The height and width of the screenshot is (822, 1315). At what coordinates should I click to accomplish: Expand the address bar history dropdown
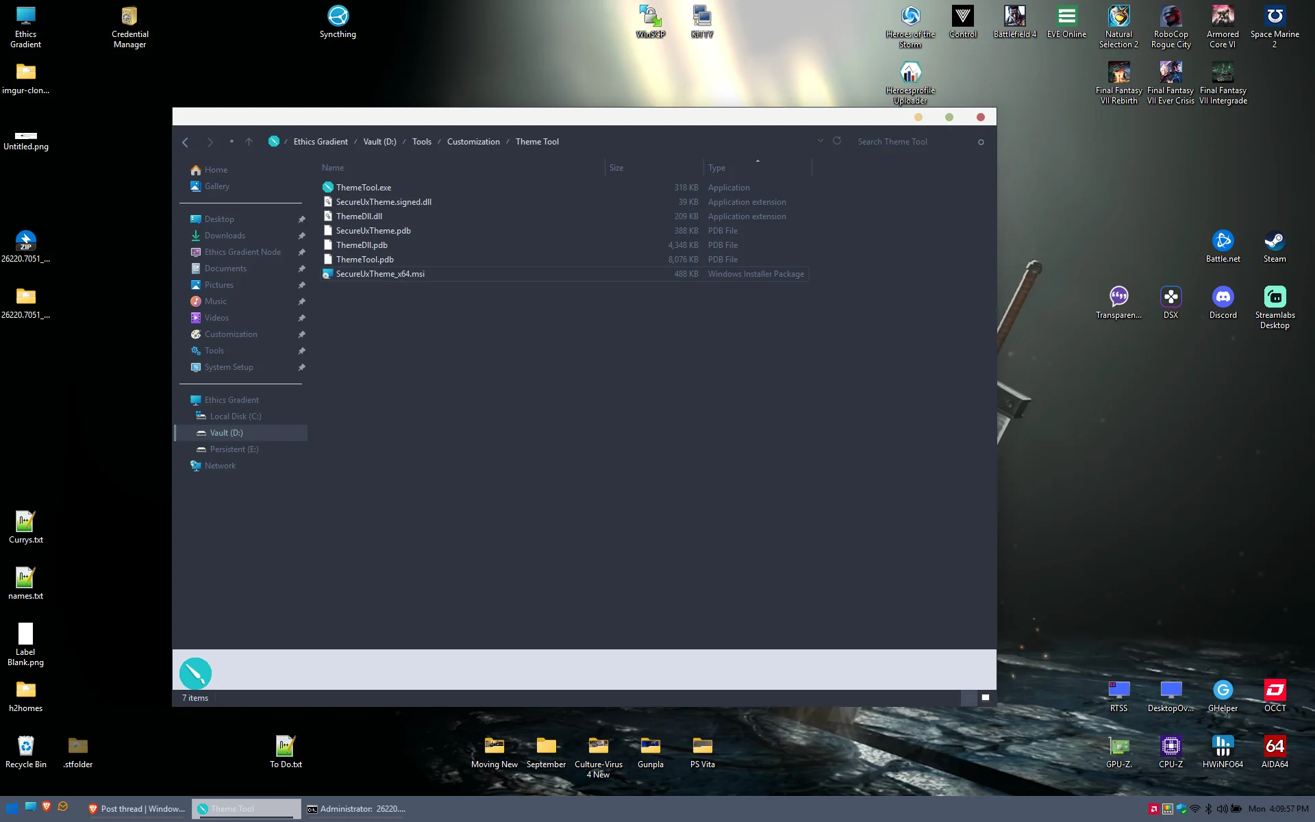point(820,141)
